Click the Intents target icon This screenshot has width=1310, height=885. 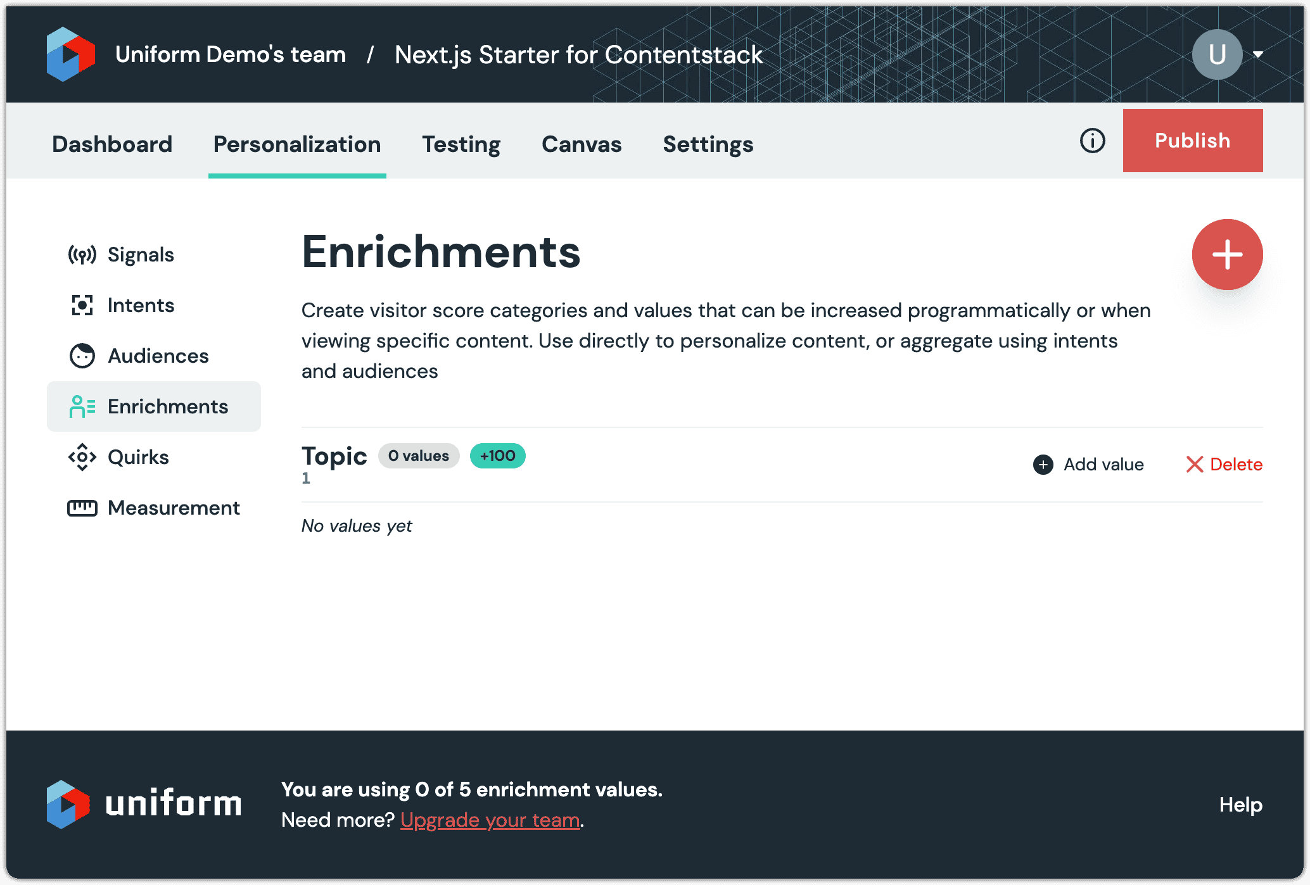pos(82,304)
